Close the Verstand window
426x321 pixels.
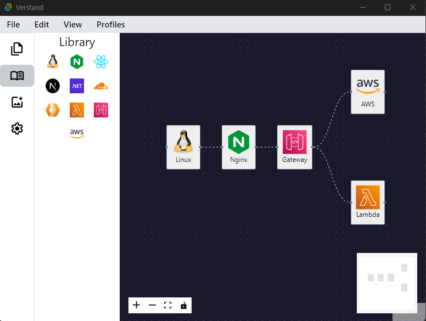click(x=413, y=7)
